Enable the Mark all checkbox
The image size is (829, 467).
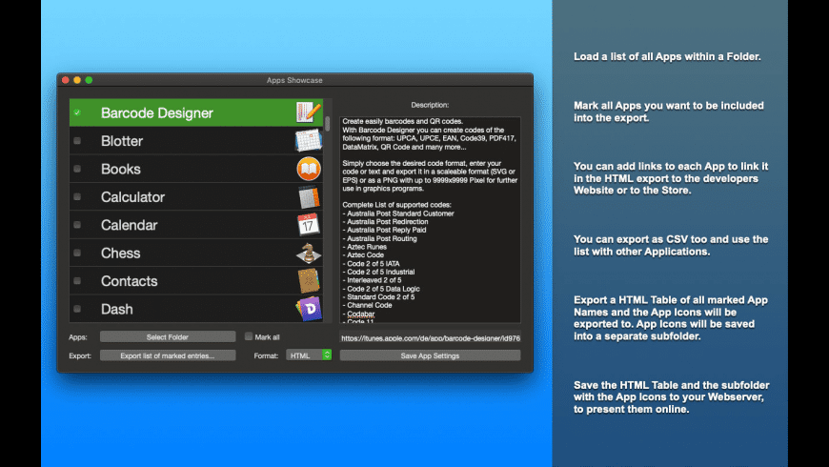pyautogui.click(x=249, y=336)
